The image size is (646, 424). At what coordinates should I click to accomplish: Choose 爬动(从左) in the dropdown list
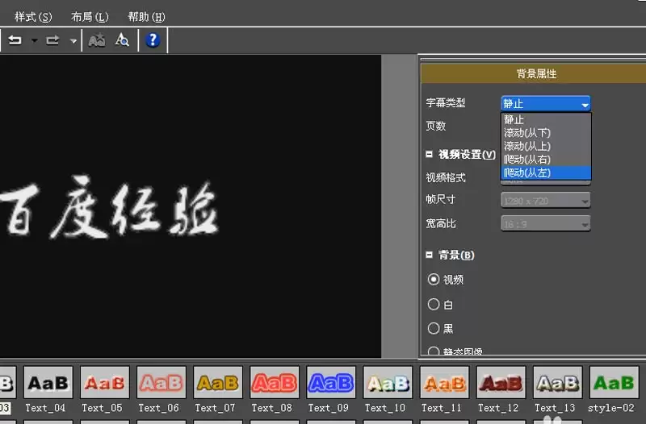point(547,173)
